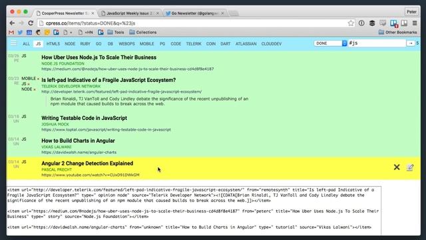Go back to the previous page
Image resolution: width=426 pixels, height=240 pixels.
coord(12,23)
